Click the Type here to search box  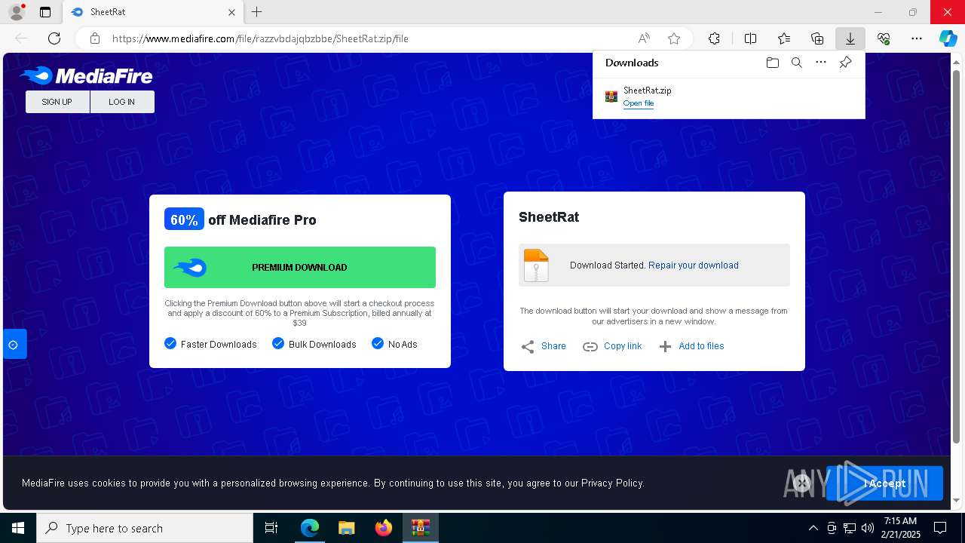145,528
